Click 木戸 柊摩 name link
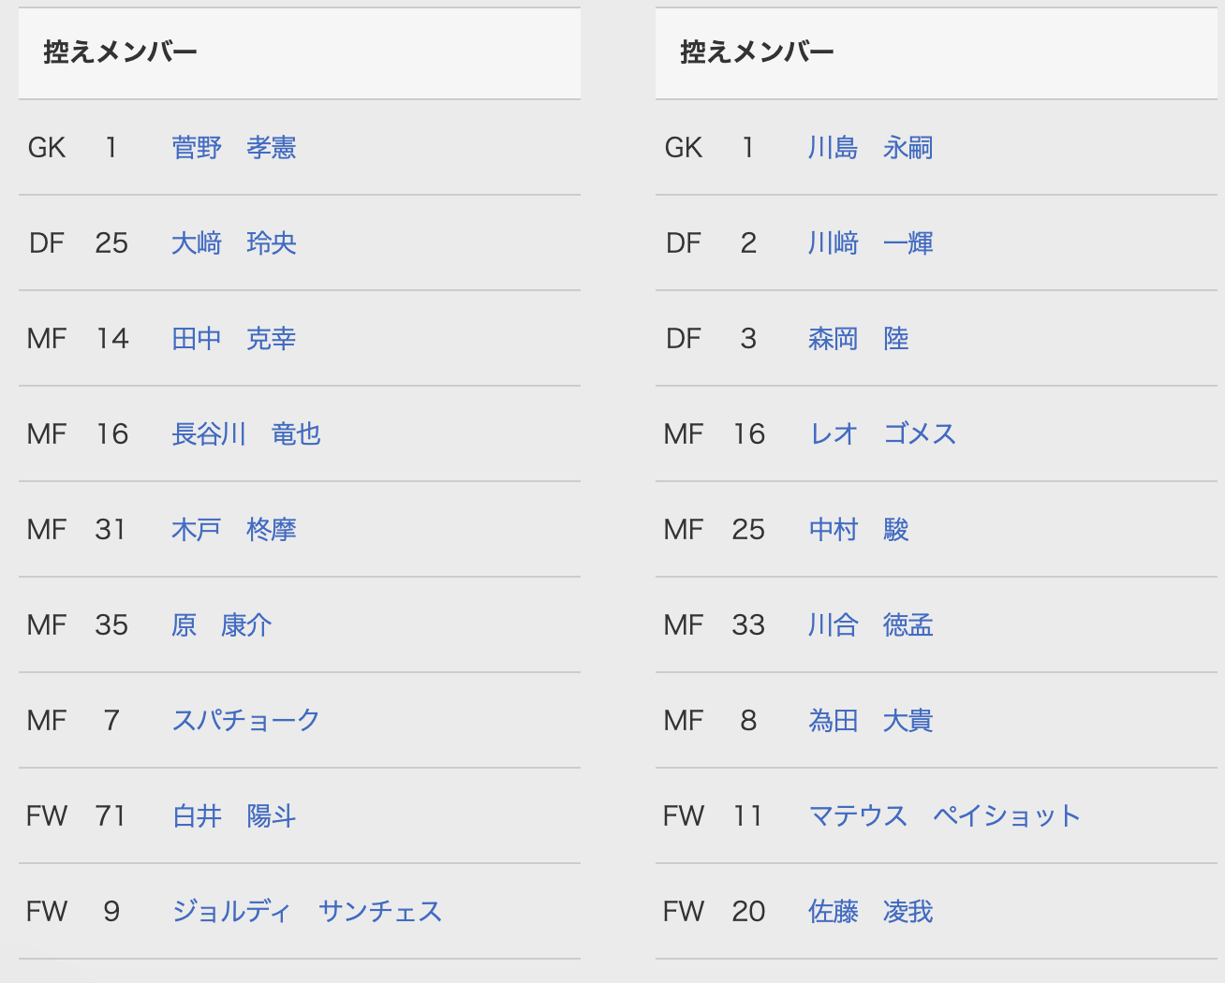The image size is (1225, 983). click(233, 530)
